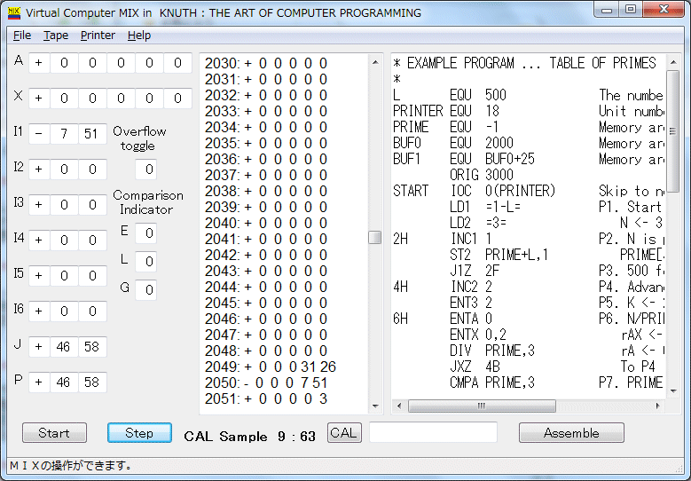Image resolution: width=691 pixels, height=481 pixels.
Task: Click source panel vertical scrollbar thumb
Action: pyautogui.click(x=673, y=131)
